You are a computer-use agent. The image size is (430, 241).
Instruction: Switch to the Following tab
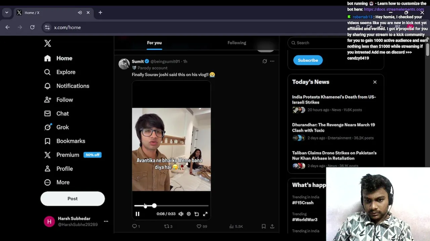pos(237,43)
